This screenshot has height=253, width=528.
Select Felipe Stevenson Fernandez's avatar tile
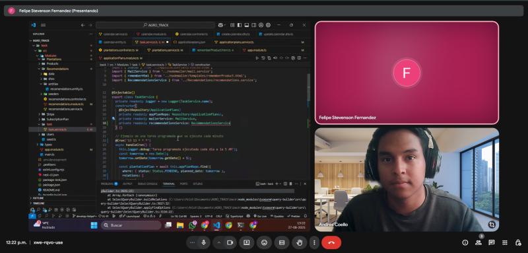(x=407, y=73)
